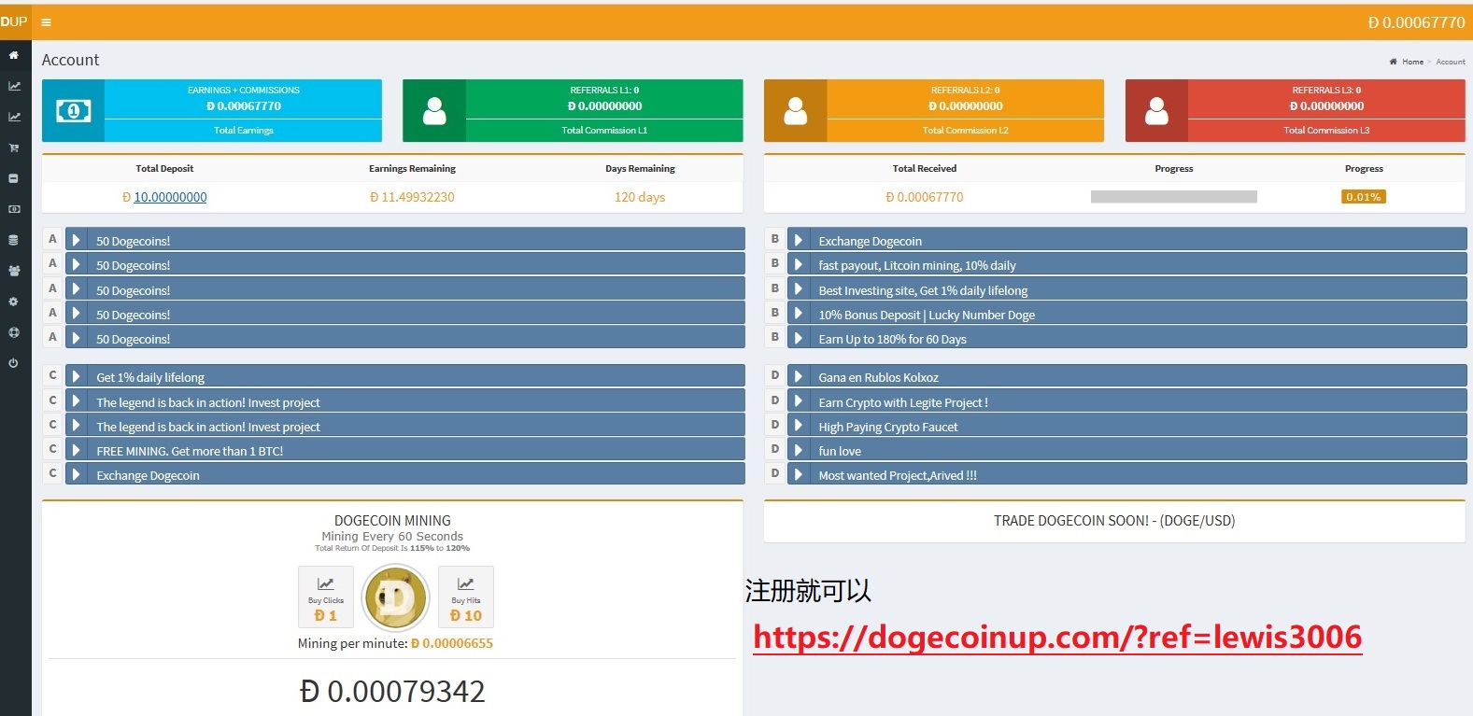Open the 10.00000000 Total Deposit link
This screenshot has height=716, width=1473.
(170, 197)
